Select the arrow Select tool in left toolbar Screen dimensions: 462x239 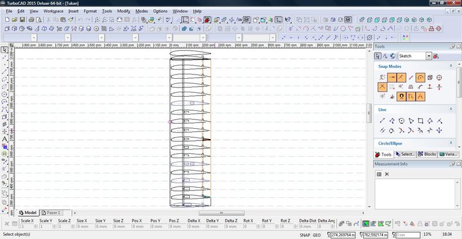4,49
